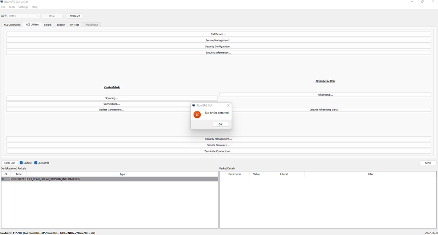The image size is (438, 235).
Task: Toggle the Update checkbox
Action: 21,163
